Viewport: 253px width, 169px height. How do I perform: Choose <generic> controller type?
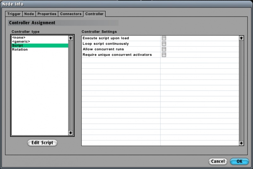click(x=21, y=41)
